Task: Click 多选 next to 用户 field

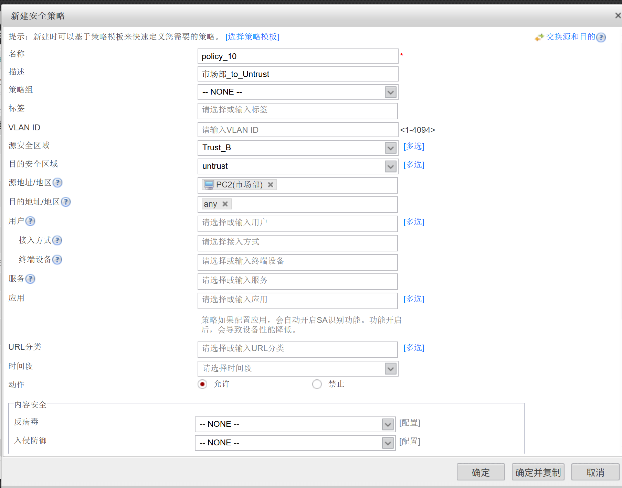Action: (414, 222)
